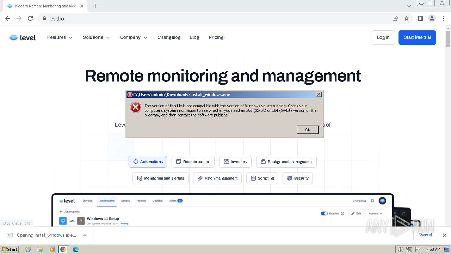Close the install_windows.exe error dialog
The width and height of the screenshot is (451, 254).
point(319,95)
